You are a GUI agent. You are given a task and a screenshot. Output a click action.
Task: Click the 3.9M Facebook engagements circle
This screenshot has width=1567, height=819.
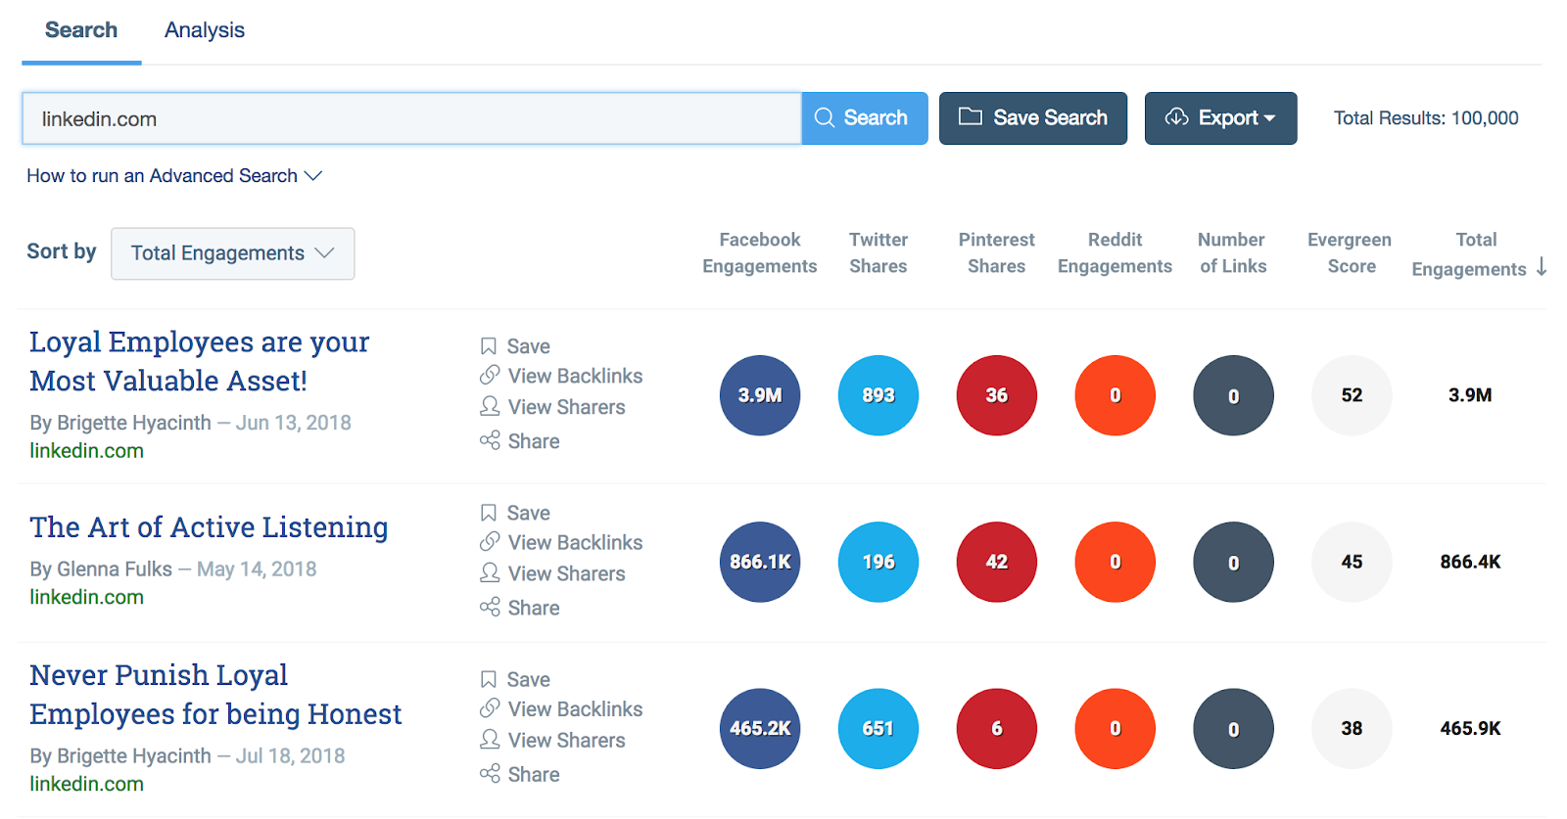click(x=760, y=395)
